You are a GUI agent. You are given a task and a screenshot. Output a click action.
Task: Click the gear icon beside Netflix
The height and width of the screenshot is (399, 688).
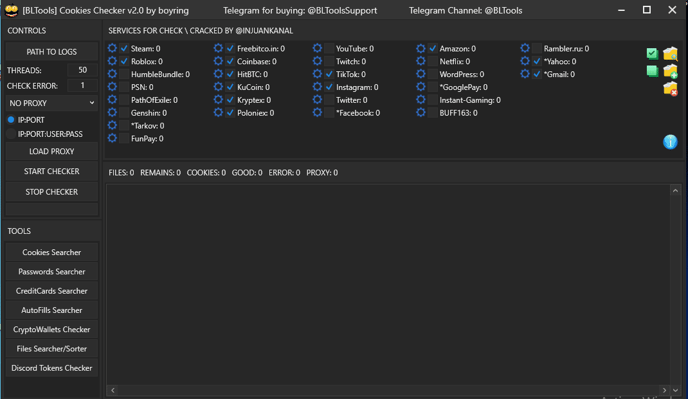[x=421, y=61]
